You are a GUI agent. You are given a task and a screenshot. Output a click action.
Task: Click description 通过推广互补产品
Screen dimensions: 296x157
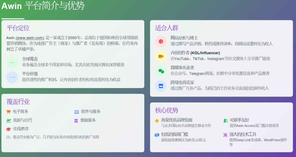[220, 88]
